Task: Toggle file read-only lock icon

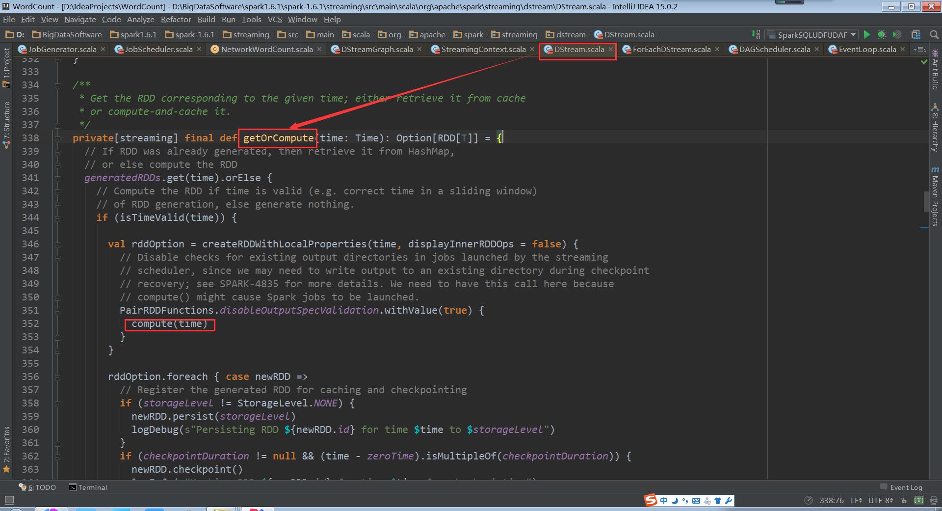Action: click(904, 501)
